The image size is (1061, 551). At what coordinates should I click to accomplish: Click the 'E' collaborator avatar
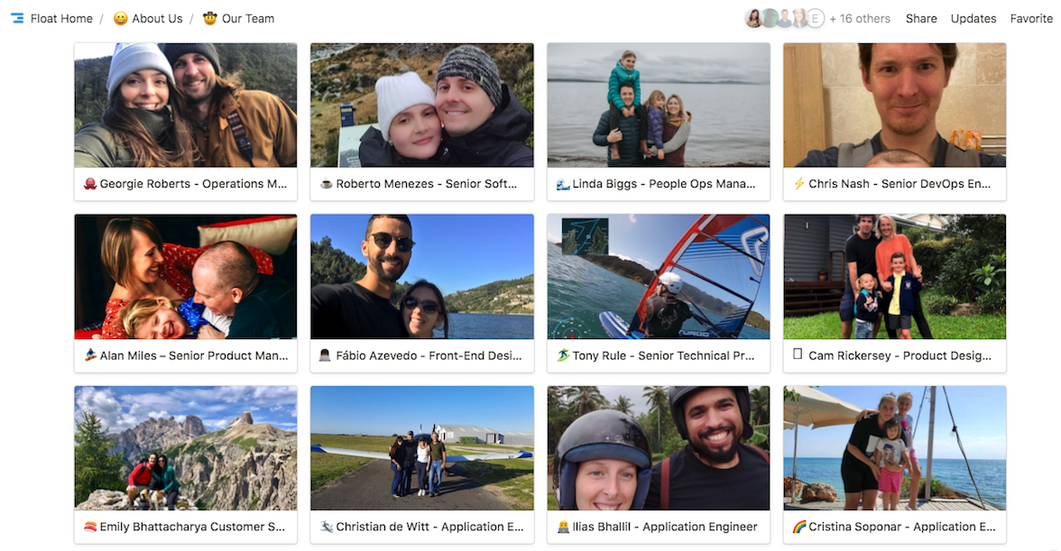click(815, 18)
